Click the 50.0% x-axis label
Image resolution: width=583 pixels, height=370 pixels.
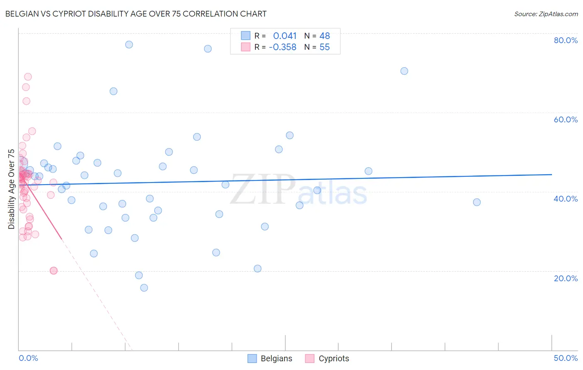click(566, 358)
